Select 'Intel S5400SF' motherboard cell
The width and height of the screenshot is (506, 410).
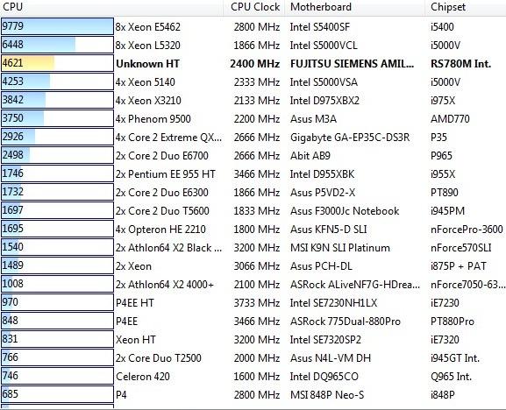(320, 27)
